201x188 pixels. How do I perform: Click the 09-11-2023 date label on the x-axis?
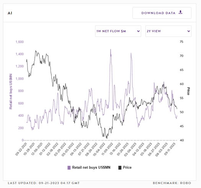170,149
